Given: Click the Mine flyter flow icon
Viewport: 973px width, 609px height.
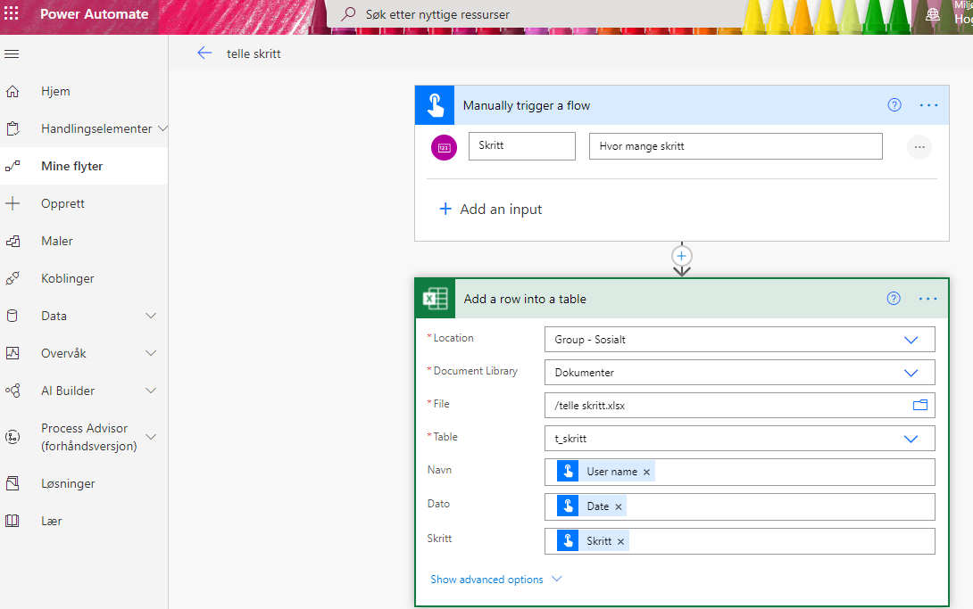Looking at the screenshot, I should click(12, 166).
